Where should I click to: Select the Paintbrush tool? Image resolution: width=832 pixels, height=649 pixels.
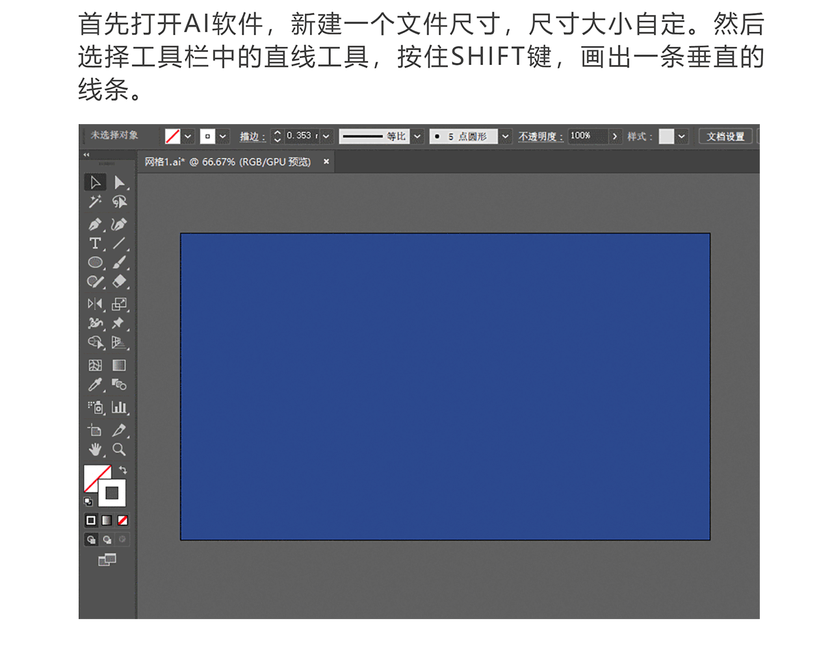click(120, 262)
